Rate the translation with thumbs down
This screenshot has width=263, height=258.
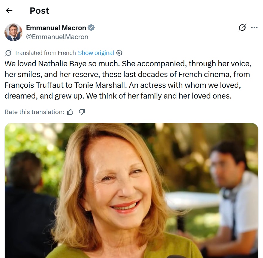(x=82, y=112)
